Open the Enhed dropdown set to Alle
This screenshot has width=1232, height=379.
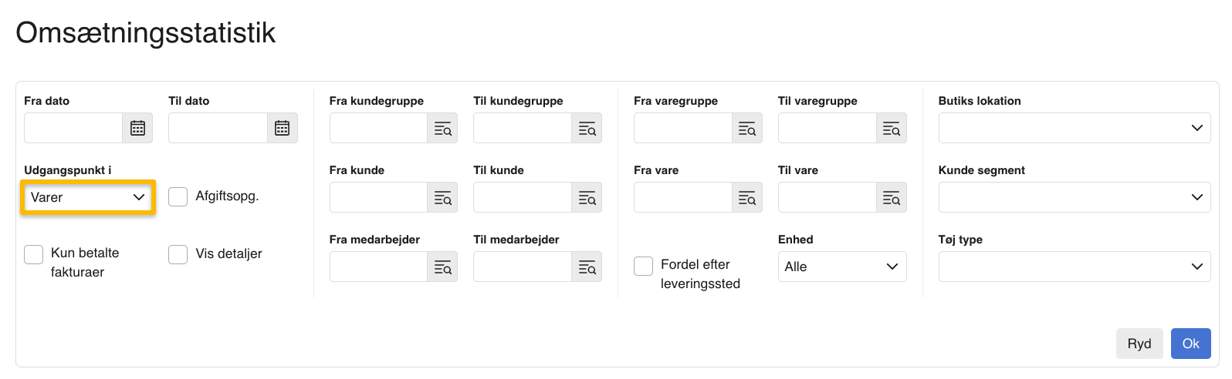click(842, 267)
